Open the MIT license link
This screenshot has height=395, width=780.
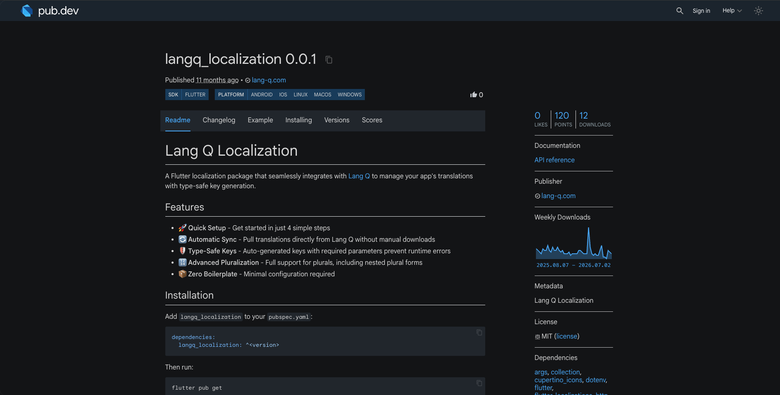[567, 337]
